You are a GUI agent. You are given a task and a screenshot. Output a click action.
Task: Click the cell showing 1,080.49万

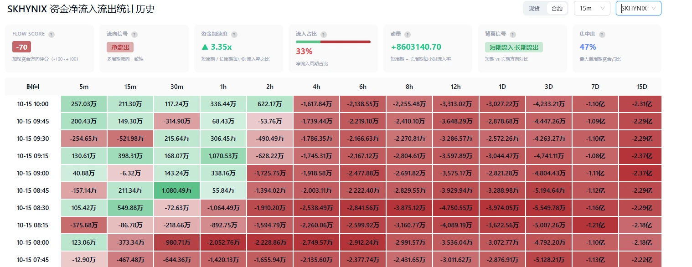tap(177, 190)
